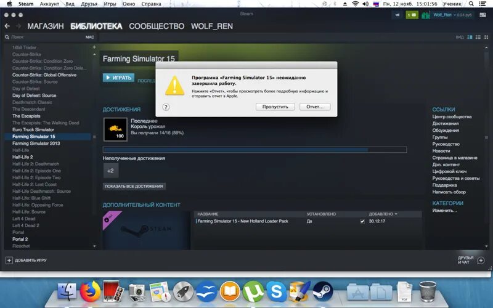The height and width of the screenshot is (308, 493).
Task: Click the Wolf_Ren profile avatar
Action: tap(425, 15)
